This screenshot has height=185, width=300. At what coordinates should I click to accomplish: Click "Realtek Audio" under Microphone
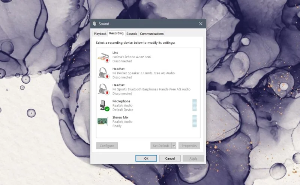[123, 105]
